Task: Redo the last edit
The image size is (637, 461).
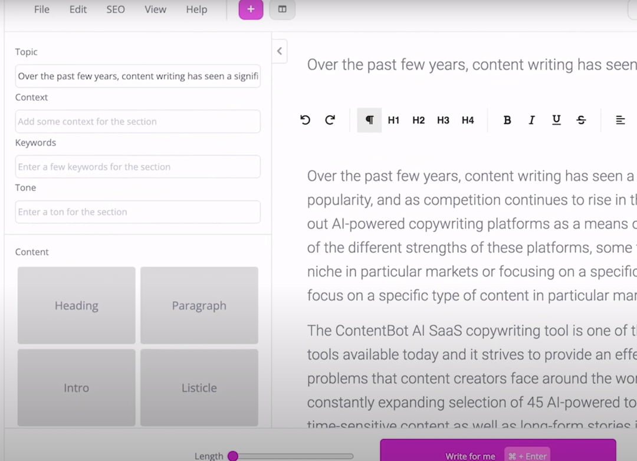Action: [330, 120]
